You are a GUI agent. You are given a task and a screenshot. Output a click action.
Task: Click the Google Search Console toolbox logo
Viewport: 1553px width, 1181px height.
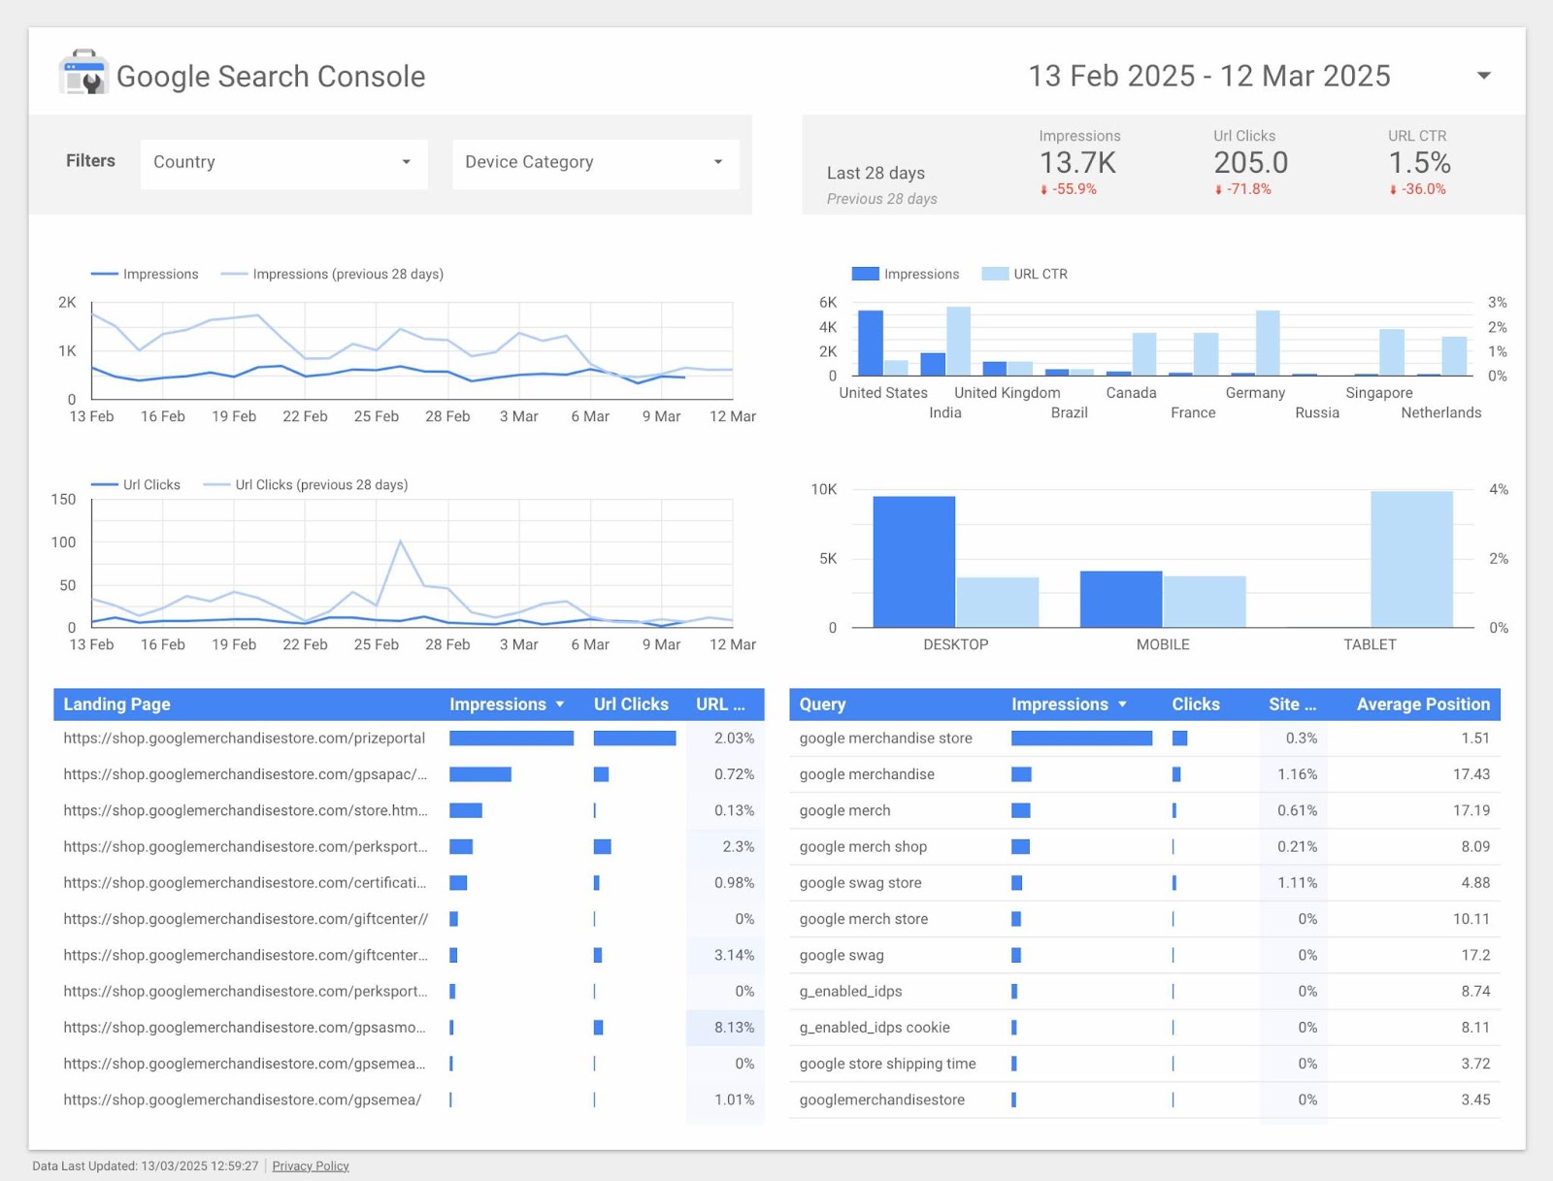coord(82,75)
